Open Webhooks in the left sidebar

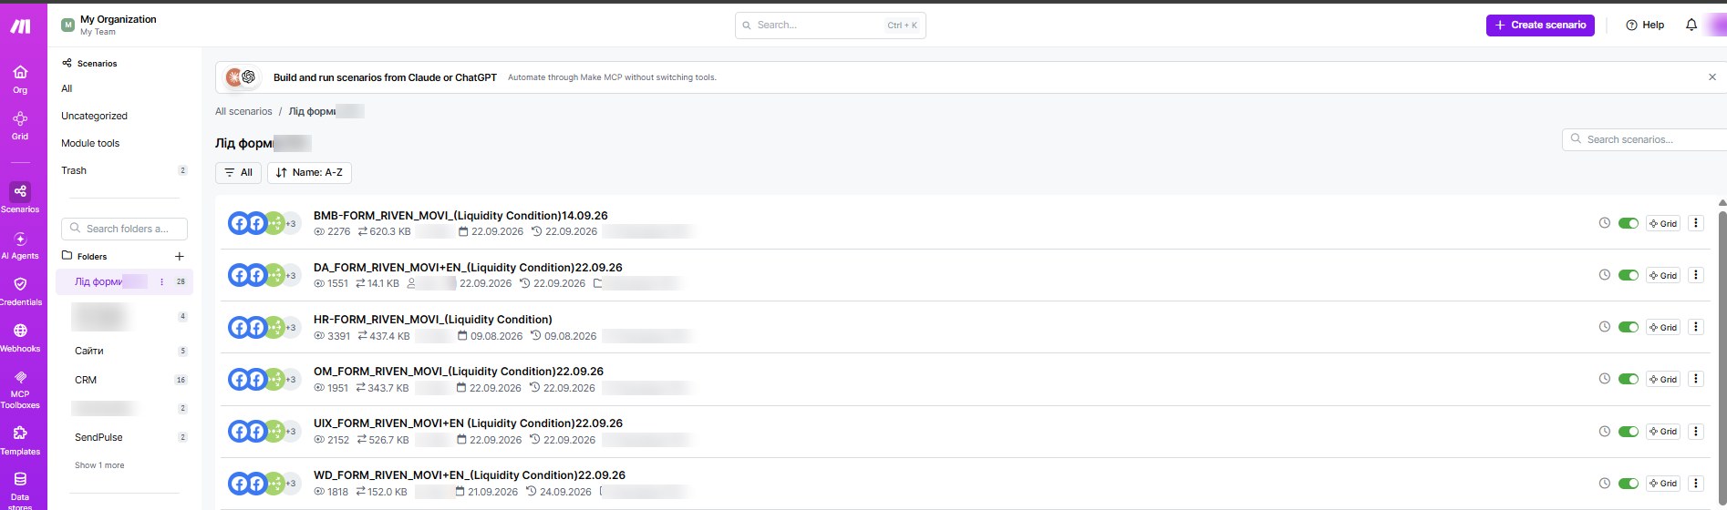pyautogui.click(x=20, y=337)
